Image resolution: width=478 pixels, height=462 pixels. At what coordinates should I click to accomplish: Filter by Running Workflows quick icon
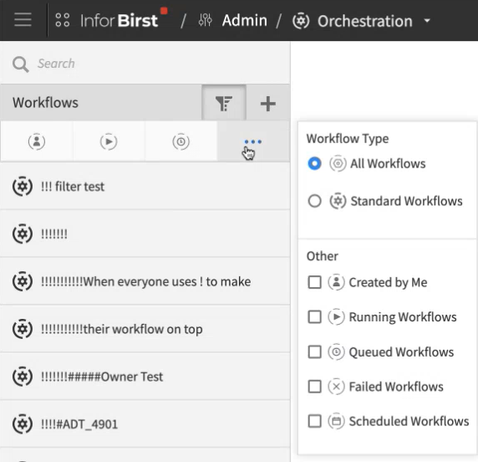click(109, 141)
